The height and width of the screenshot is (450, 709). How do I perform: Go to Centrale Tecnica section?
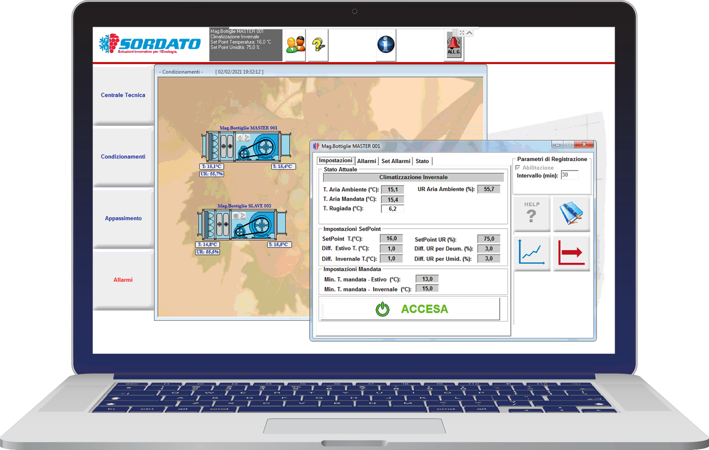point(123,95)
